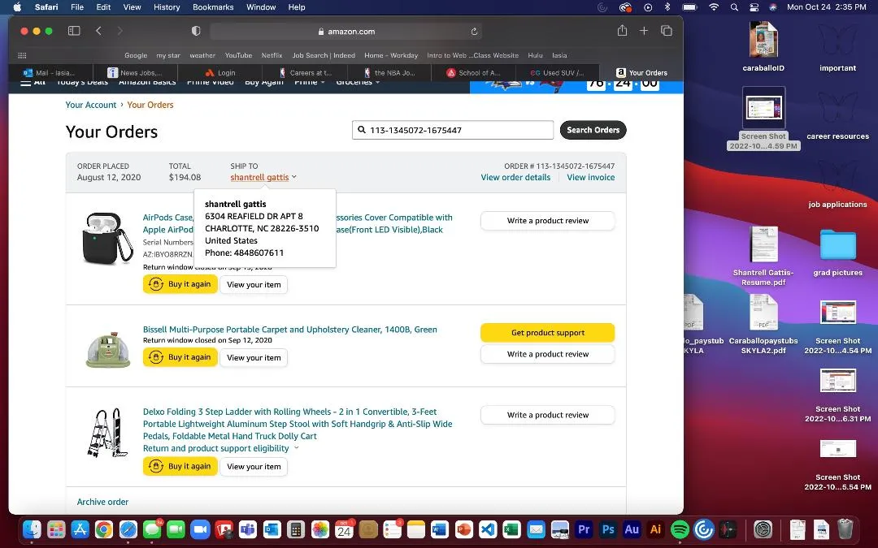Image resolution: width=878 pixels, height=548 pixels.
Task: Open the Trash in the dock
Action: 845,529
